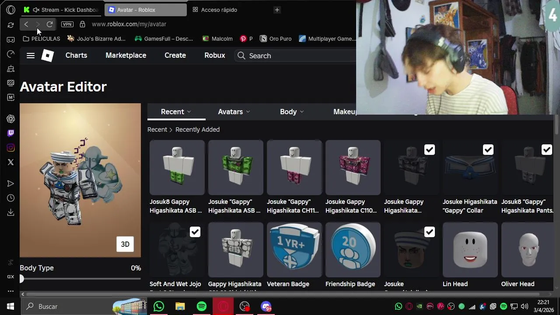Open Charts in the Roblox top navigation
Viewport: 560px width, 315px height.
[x=76, y=55]
